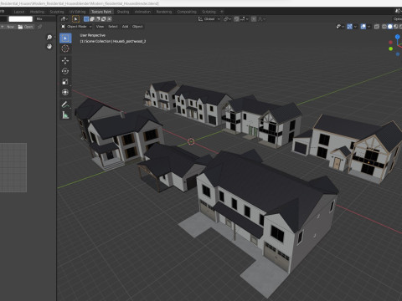Viewport: 402px width, 301px height.
Task: Set selection mode to invert selection
Action: 104,19
